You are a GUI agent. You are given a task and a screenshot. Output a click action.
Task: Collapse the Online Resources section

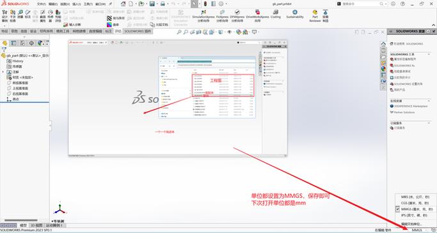pyautogui.click(x=429, y=101)
